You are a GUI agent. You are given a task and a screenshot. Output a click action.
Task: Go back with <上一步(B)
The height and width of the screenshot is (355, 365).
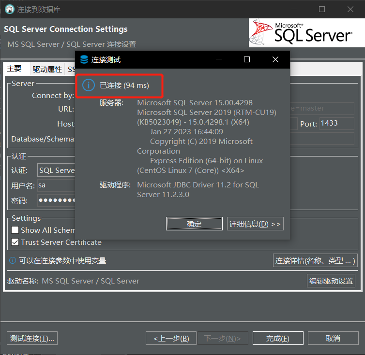(x=171, y=338)
